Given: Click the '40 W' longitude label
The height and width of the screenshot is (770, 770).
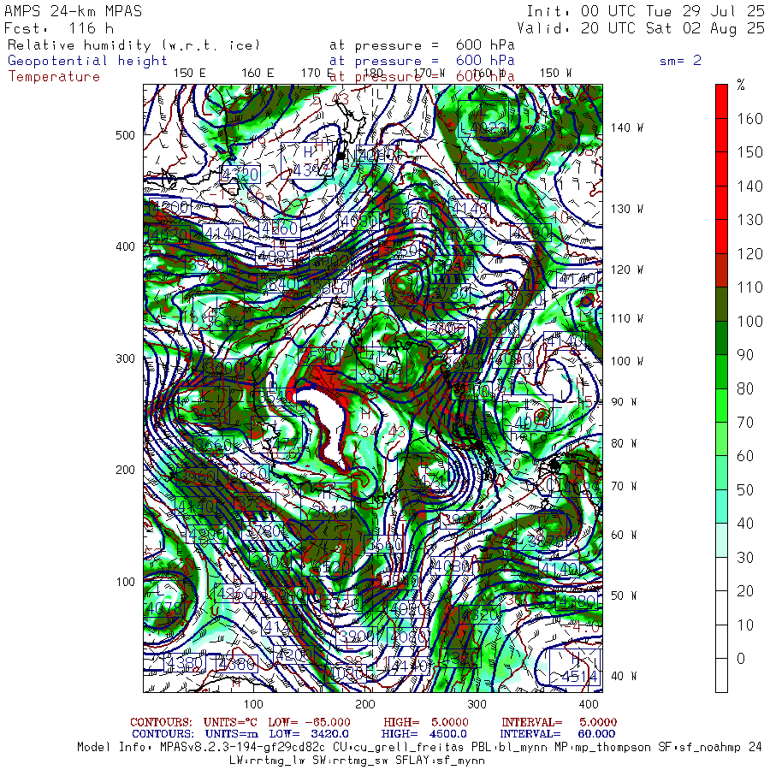Looking at the screenshot, I should (x=624, y=676).
